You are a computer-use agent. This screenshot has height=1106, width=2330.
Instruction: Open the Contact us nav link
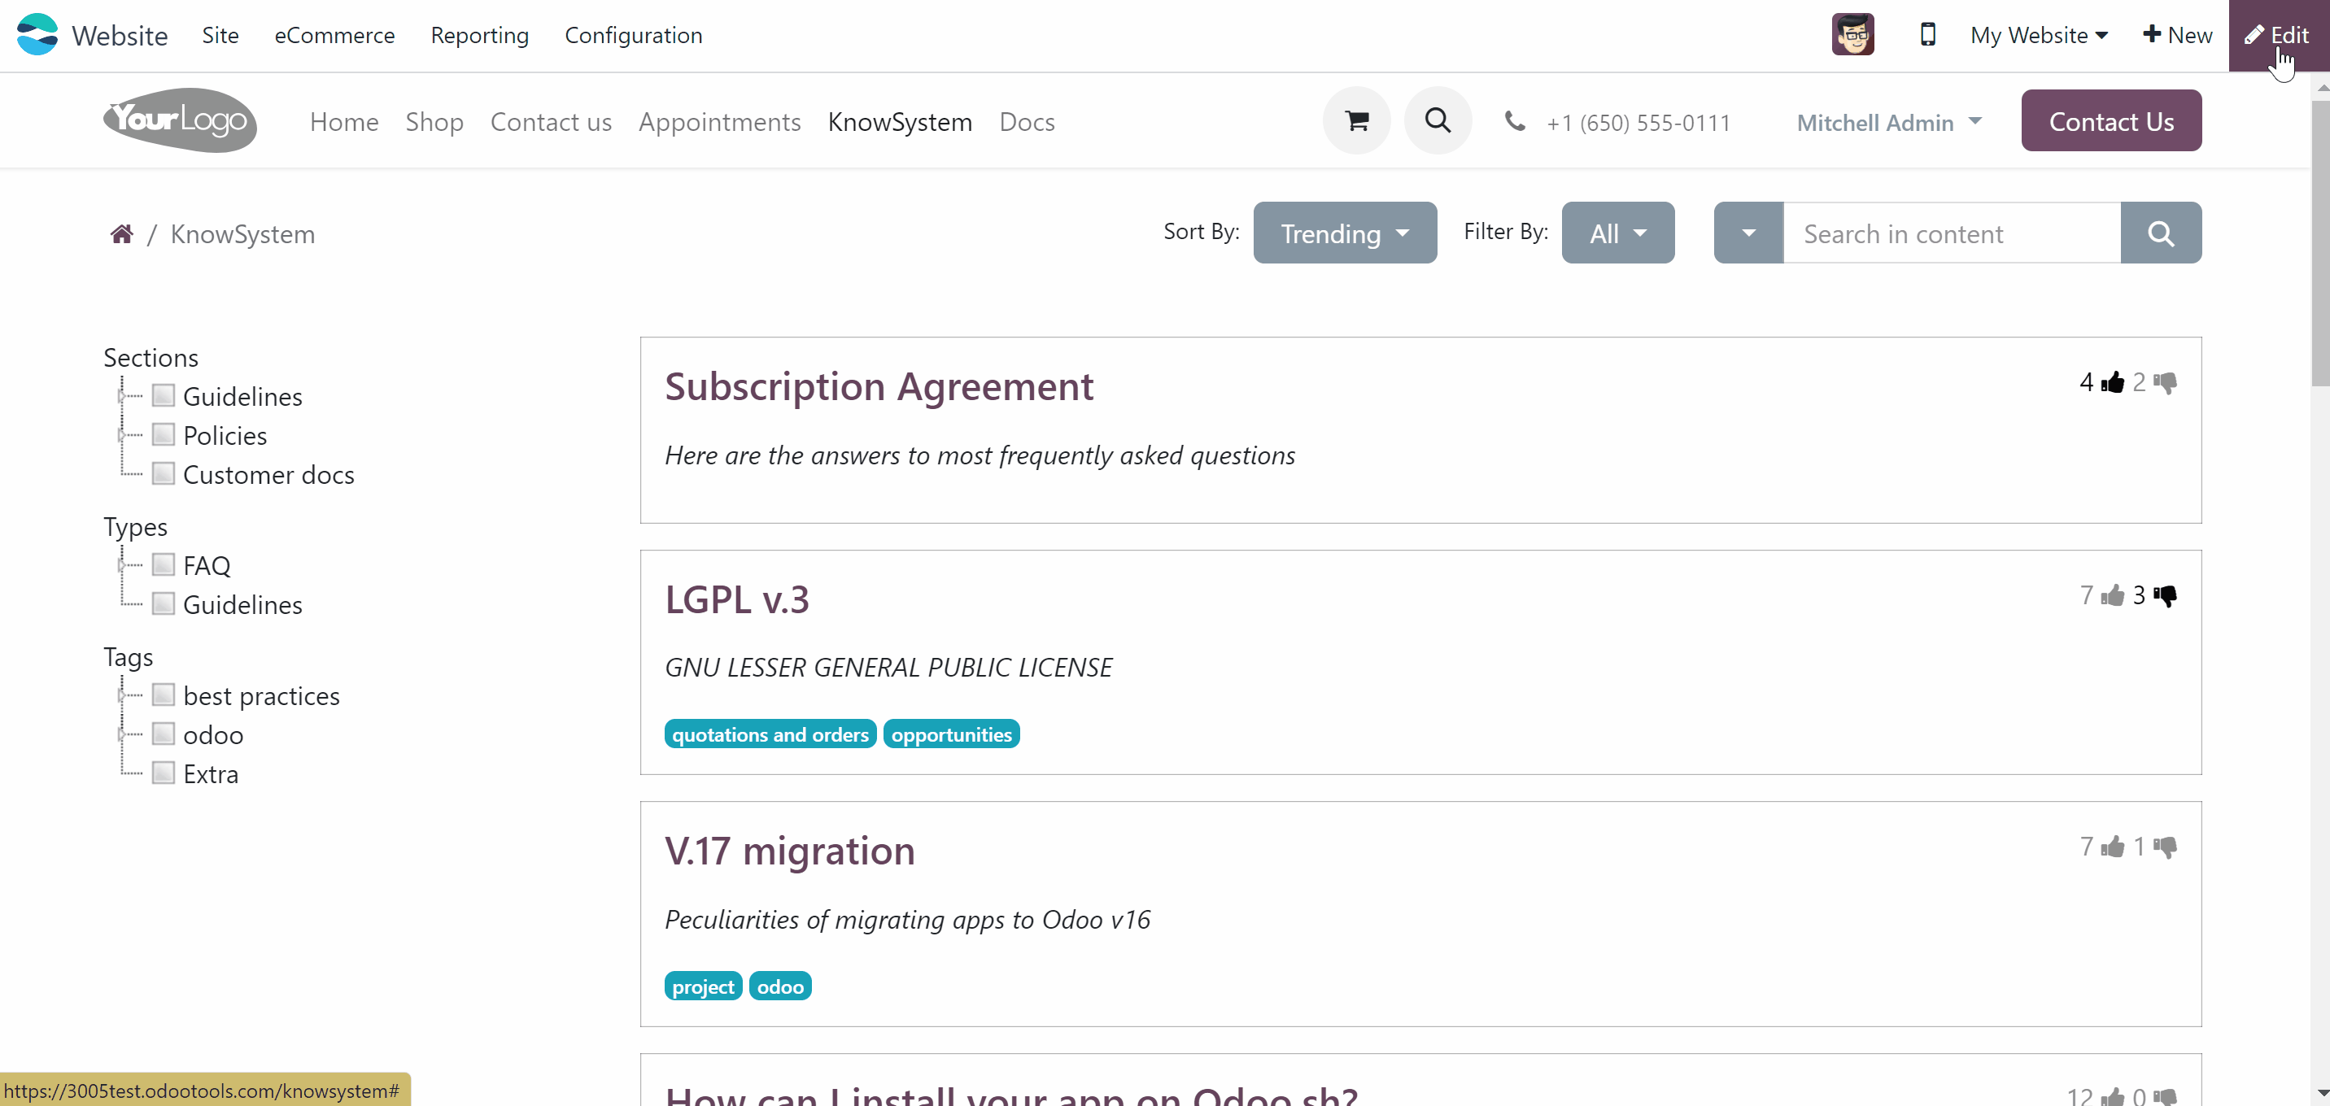[x=551, y=122]
